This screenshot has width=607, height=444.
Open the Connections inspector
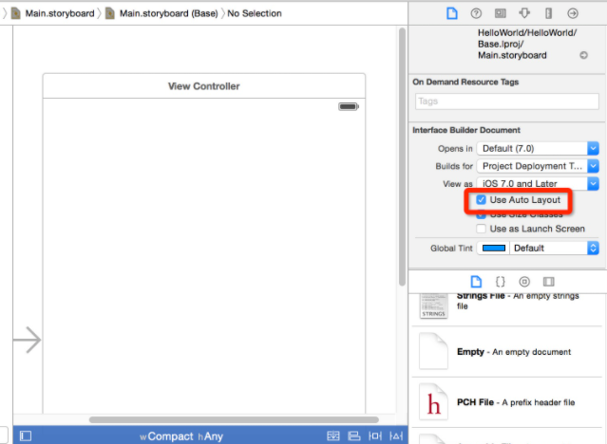click(573, 13)
